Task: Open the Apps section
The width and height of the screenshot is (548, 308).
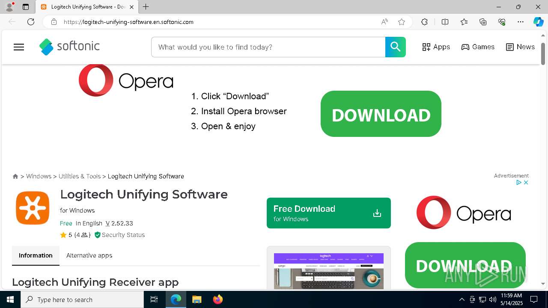Action: click(436, 47)
